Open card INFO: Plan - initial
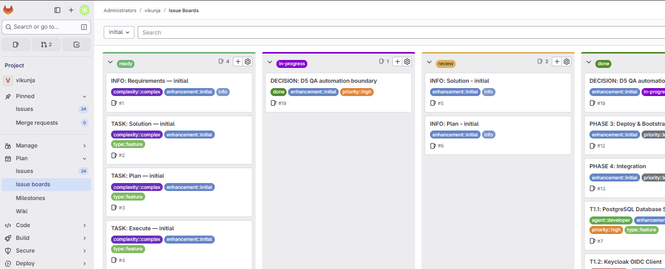The width and height of the screenshot is (665, 269). coord(454,124)
